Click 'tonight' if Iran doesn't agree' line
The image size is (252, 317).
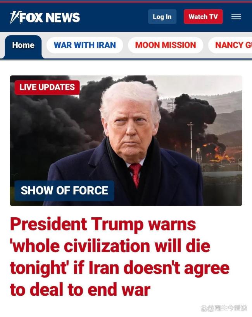coord(120,268)
